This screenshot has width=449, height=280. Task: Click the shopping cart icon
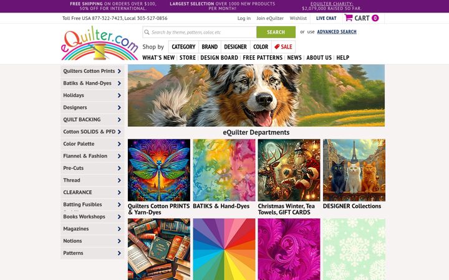pyautogui.click(x=349, y=17)
